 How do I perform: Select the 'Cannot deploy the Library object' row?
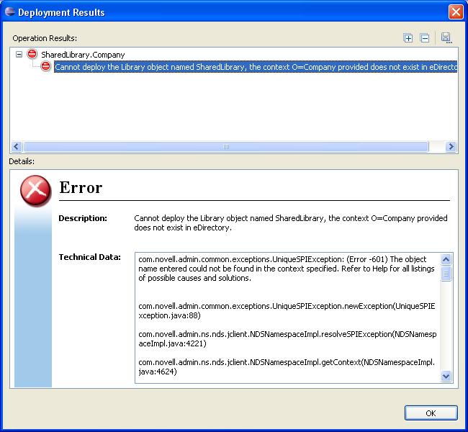[x=256, y=67]
